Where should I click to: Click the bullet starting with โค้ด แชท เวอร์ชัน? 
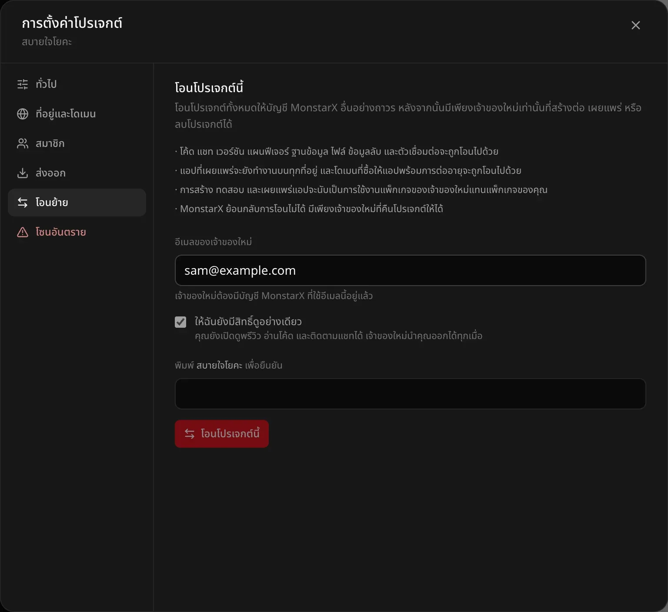pos(337,151)
